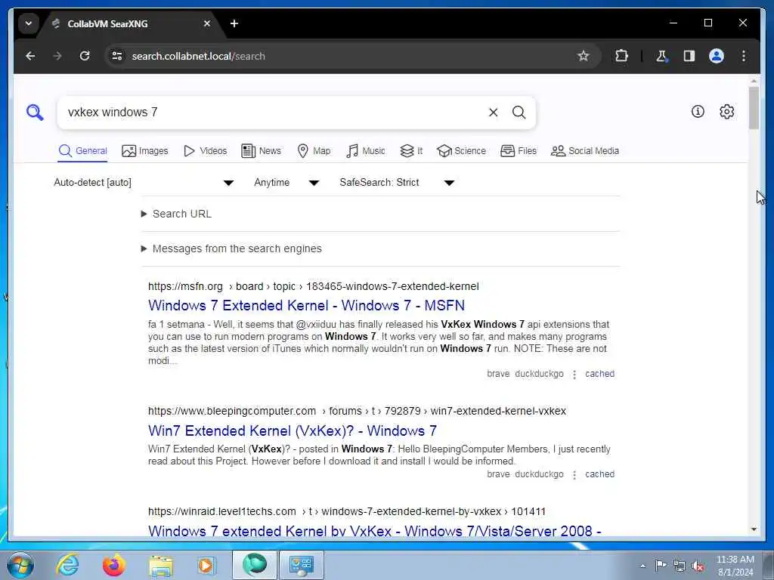Submit search with the magnifier button
This screenshot has width=774, height=580.
pos(519,113)
